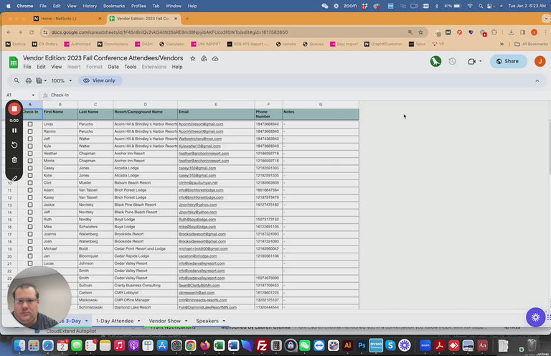
Task: Check cloud save status icon beside title
Action: 215,59
